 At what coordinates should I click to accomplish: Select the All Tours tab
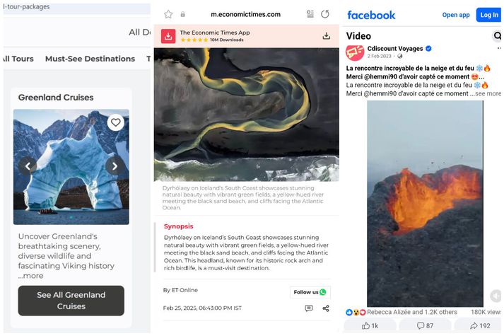[18, 59]
